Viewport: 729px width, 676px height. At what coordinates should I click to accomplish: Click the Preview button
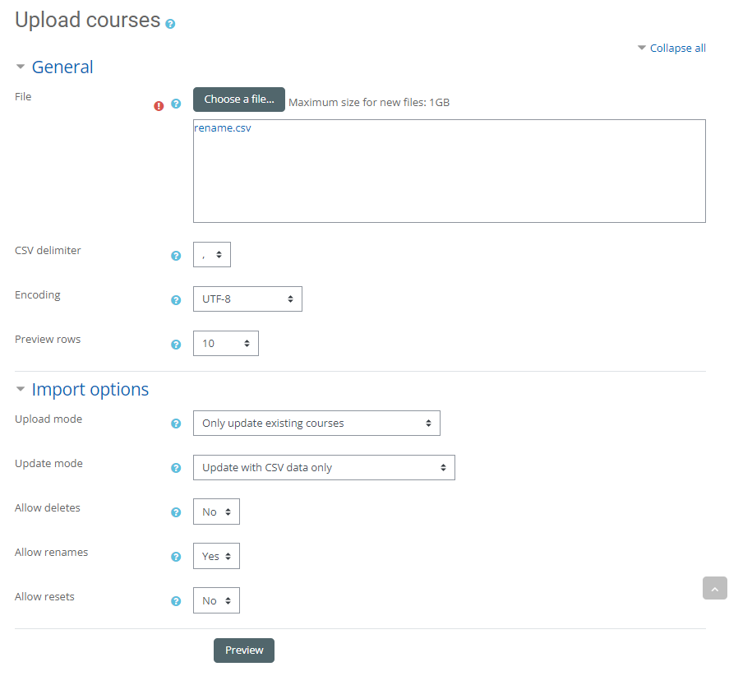tap(244, 651)
